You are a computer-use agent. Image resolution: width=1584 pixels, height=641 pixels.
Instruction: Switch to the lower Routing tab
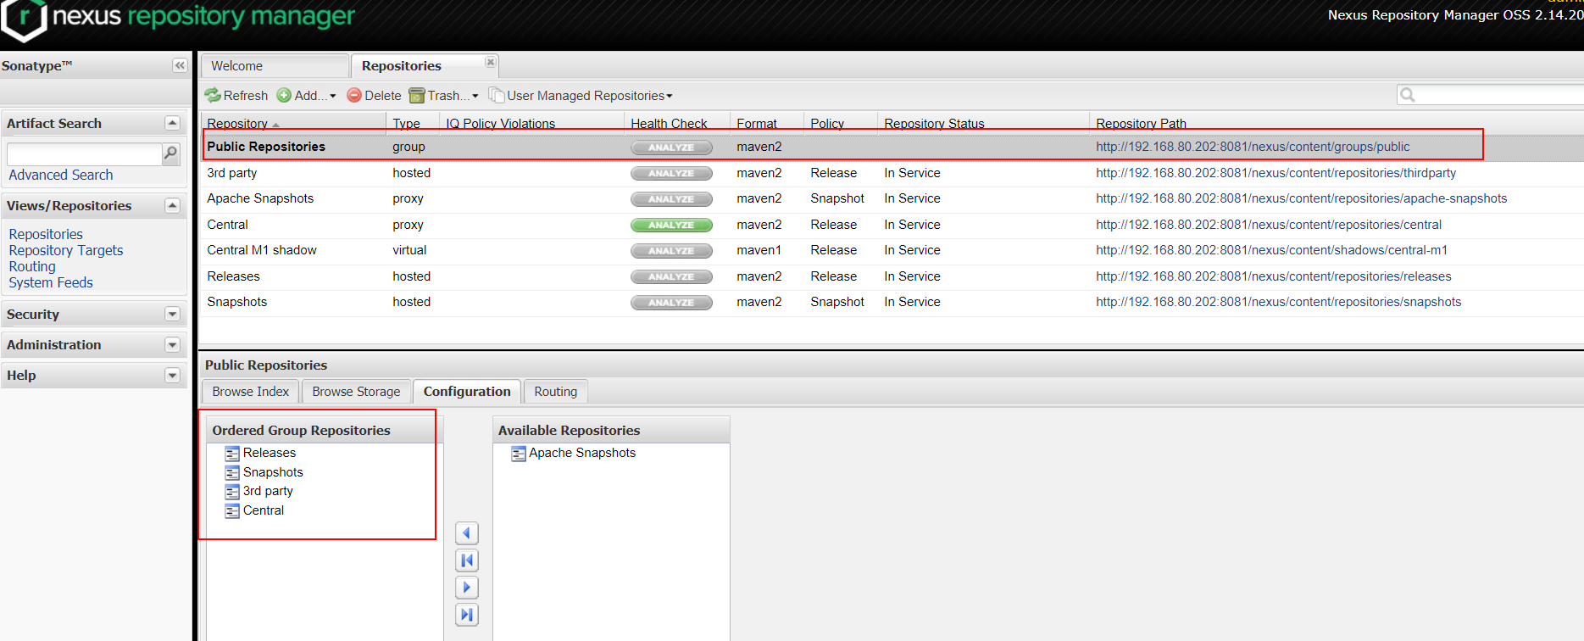(x=555, y=392)
